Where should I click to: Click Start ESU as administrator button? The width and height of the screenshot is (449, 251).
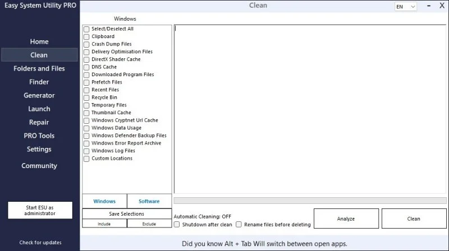pos(40,211)
